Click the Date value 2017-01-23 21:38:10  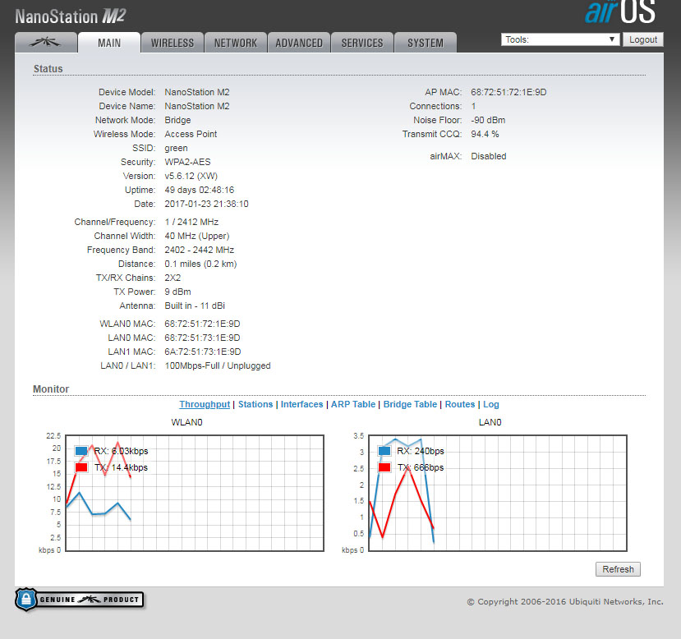[206, 204]
